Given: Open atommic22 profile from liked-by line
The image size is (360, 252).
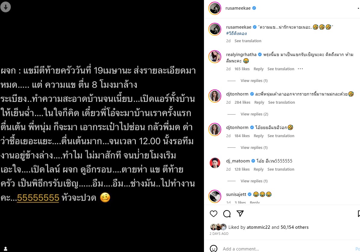Looking at the screenshot, I should (x=258, y=227).
